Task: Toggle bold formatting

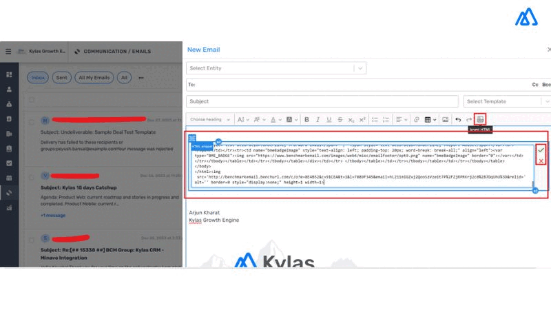Action: pos(306,119)
